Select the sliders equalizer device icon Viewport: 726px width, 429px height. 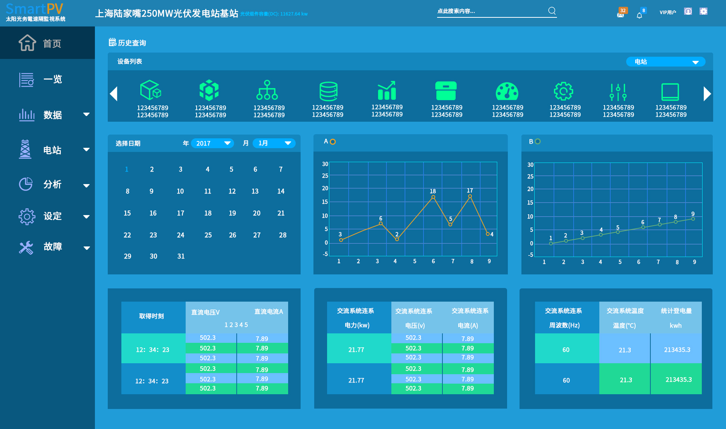(618, 92)
